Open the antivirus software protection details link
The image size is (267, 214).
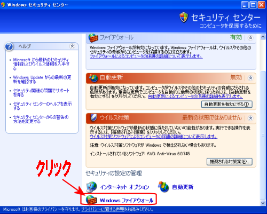[153, 137]
